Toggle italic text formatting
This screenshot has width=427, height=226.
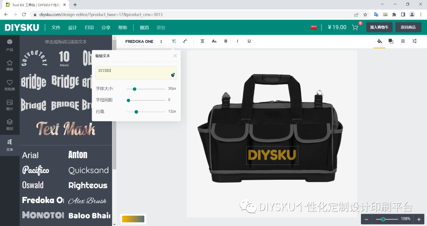pyautogui.click(x=237, y=41)
